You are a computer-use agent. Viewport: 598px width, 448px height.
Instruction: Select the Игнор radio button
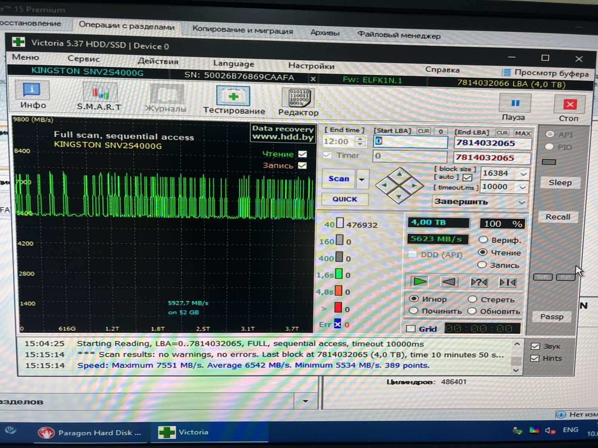(414, 298)
